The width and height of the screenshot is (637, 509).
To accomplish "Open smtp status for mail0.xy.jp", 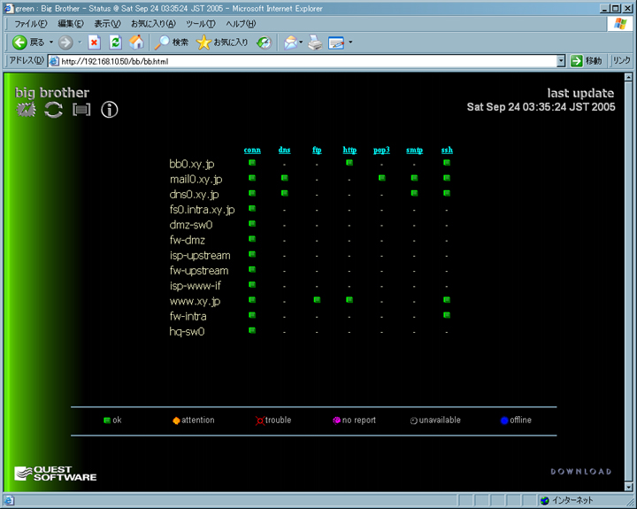I will click(x=414, y=178).
